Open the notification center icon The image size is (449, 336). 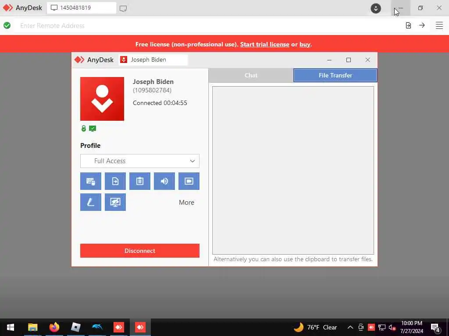[435, 327]
